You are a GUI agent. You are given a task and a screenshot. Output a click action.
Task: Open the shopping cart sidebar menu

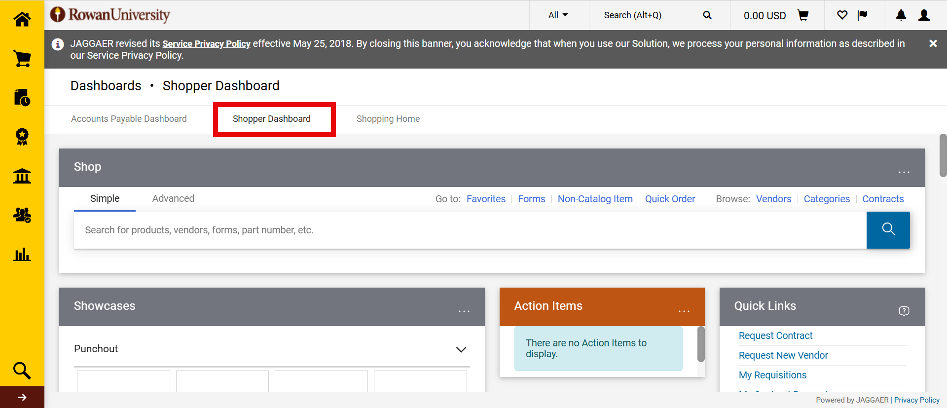coord(22,59)
